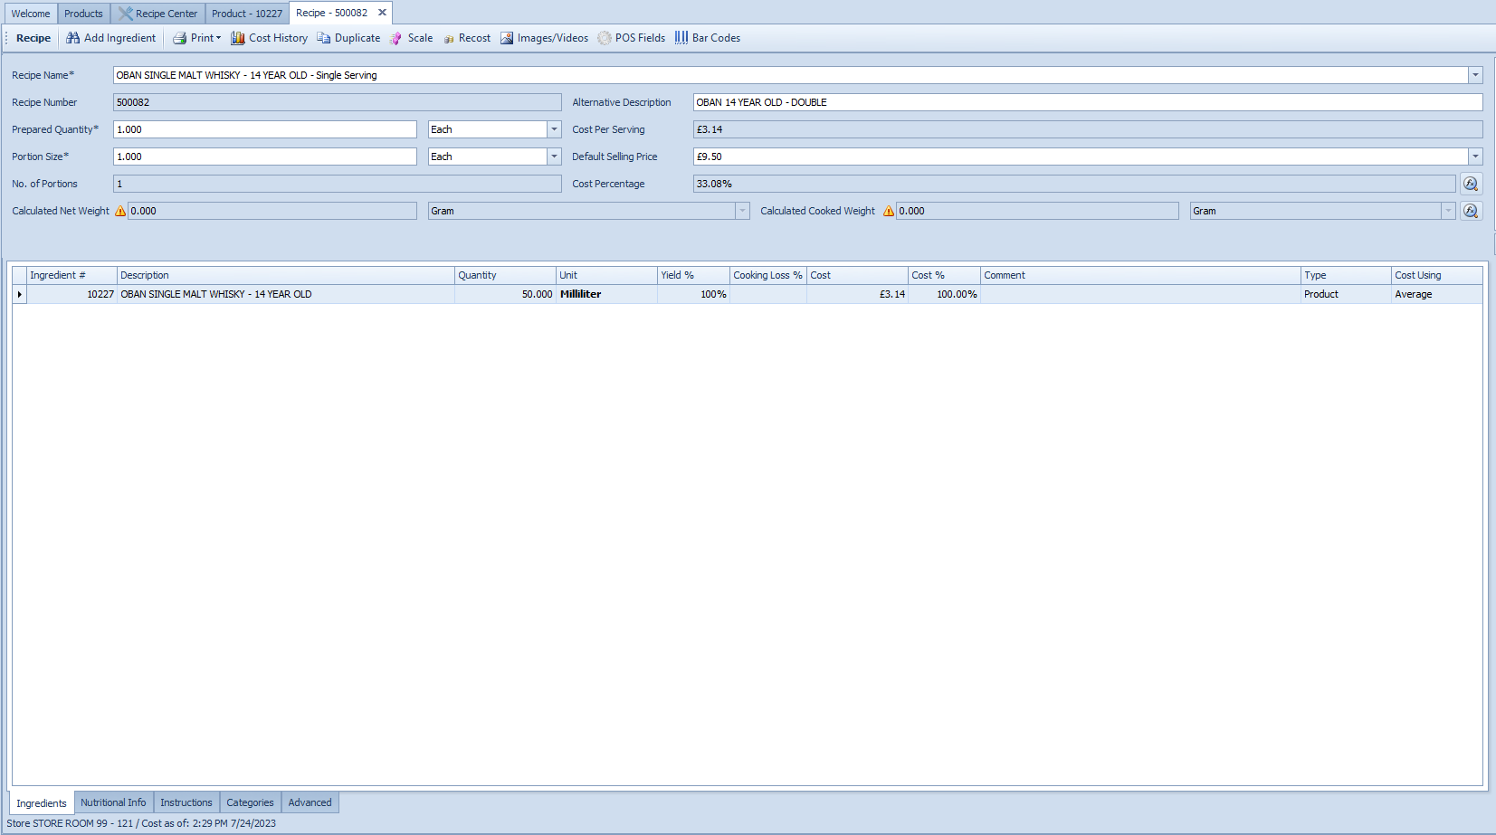1496x835 pixels.
Task: Click magnifier icon beside Cost Percentage
Action: coord(1471,184)
